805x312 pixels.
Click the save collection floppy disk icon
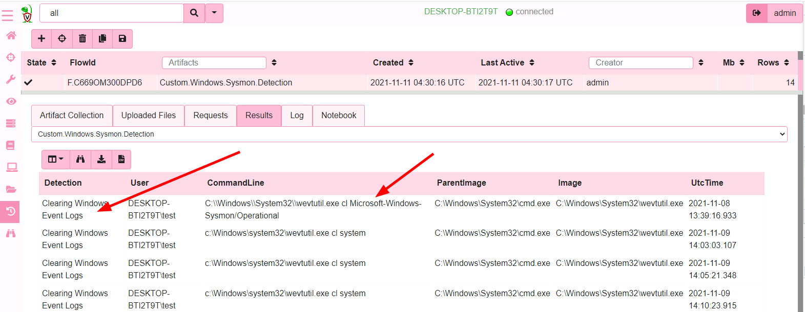coord(122,39)
